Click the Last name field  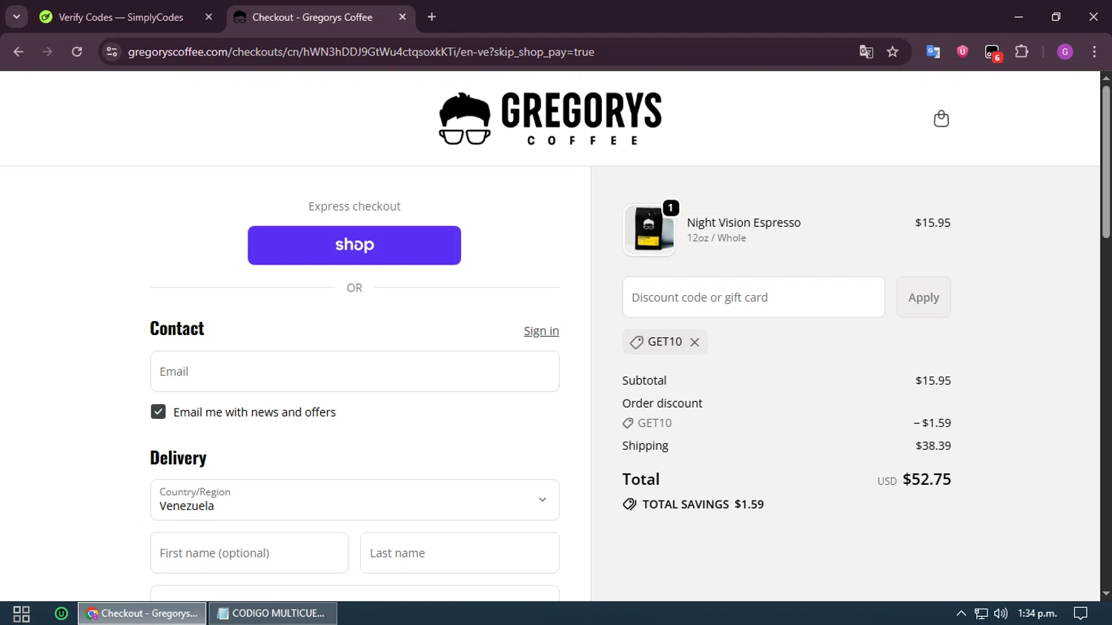pyautogui.click(x=460, y=553)
